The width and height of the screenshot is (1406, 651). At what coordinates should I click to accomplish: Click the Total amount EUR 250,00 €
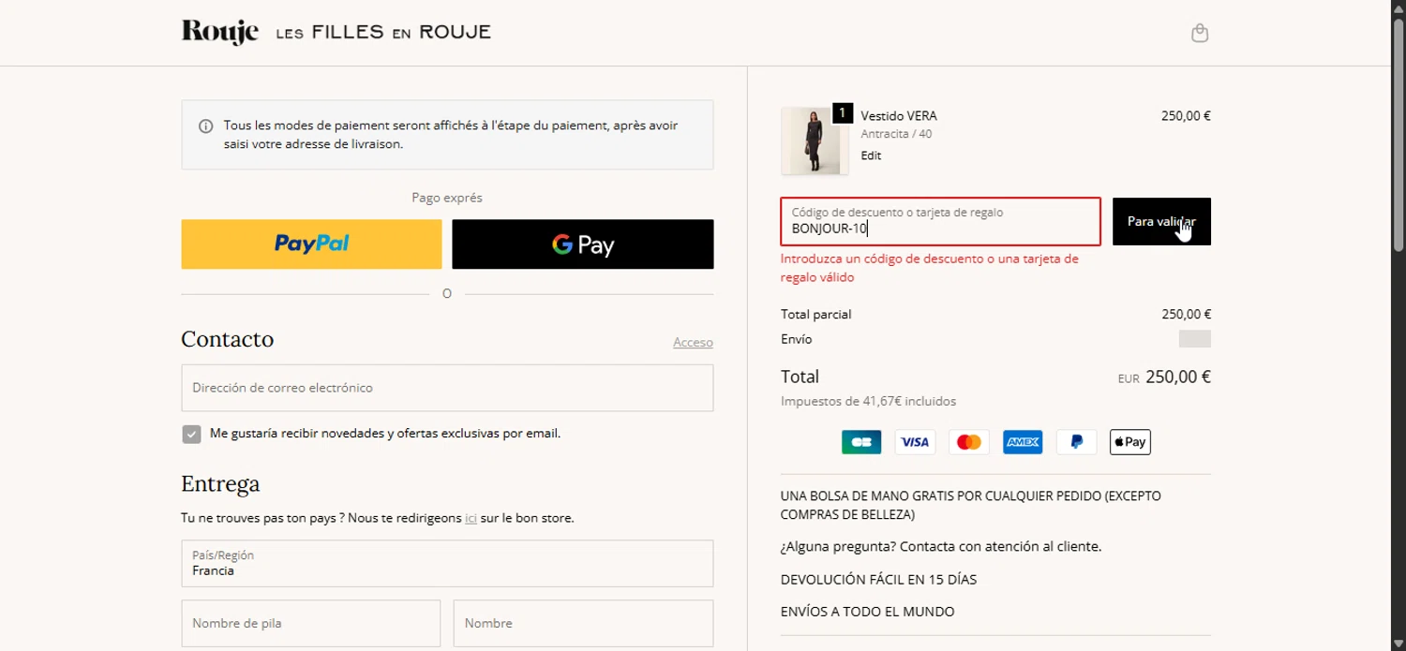tap(1164, 377)
